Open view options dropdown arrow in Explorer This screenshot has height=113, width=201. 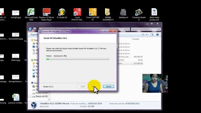[x=147, y=35]
